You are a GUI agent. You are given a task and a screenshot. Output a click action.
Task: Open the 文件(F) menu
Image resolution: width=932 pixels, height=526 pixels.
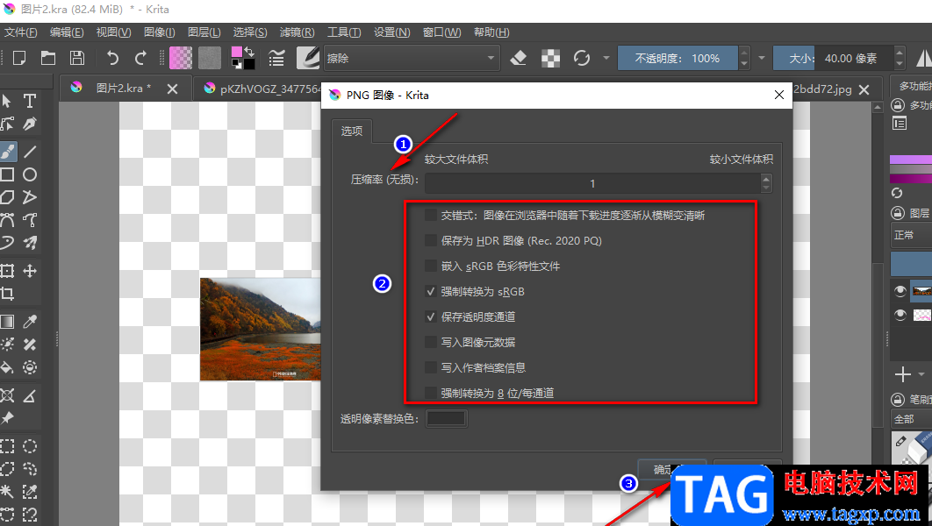[20, 32]
